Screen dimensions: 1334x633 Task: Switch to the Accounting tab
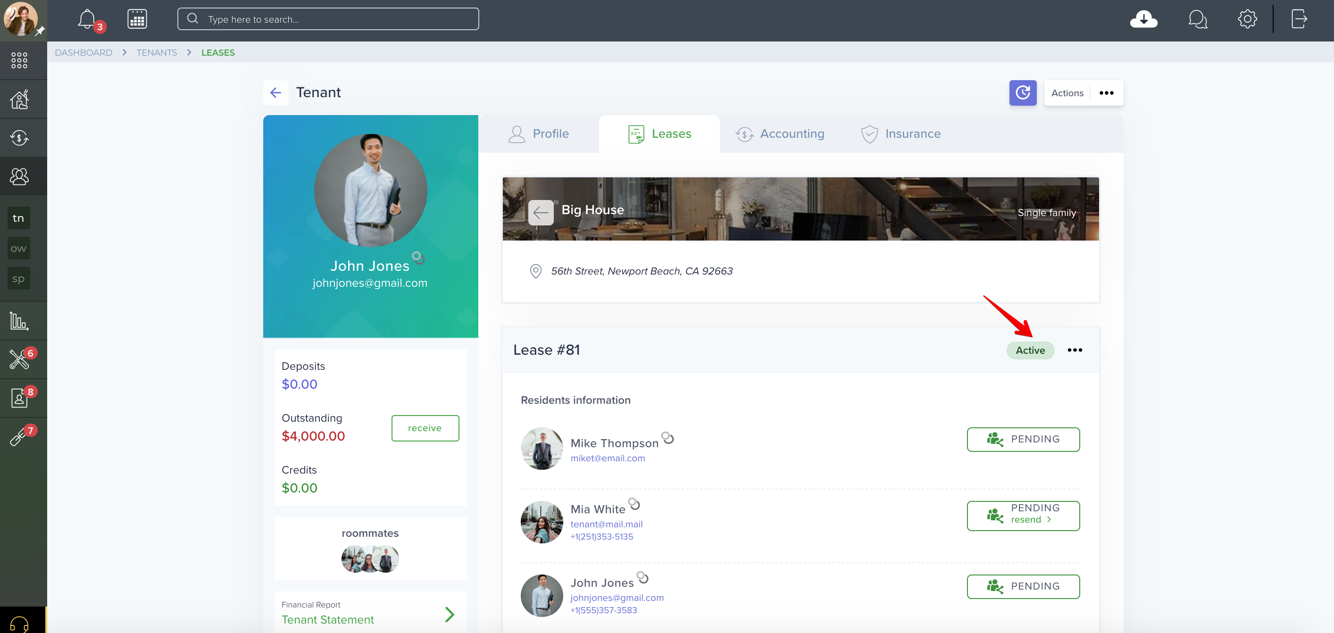tap(780, 133)
